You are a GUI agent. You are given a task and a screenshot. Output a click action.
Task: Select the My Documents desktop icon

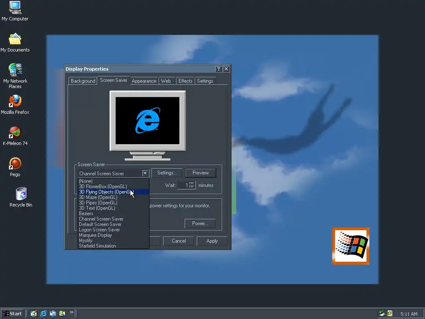[x=15, y=43]
